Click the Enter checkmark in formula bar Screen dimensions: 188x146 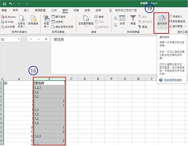coord(39,39)
